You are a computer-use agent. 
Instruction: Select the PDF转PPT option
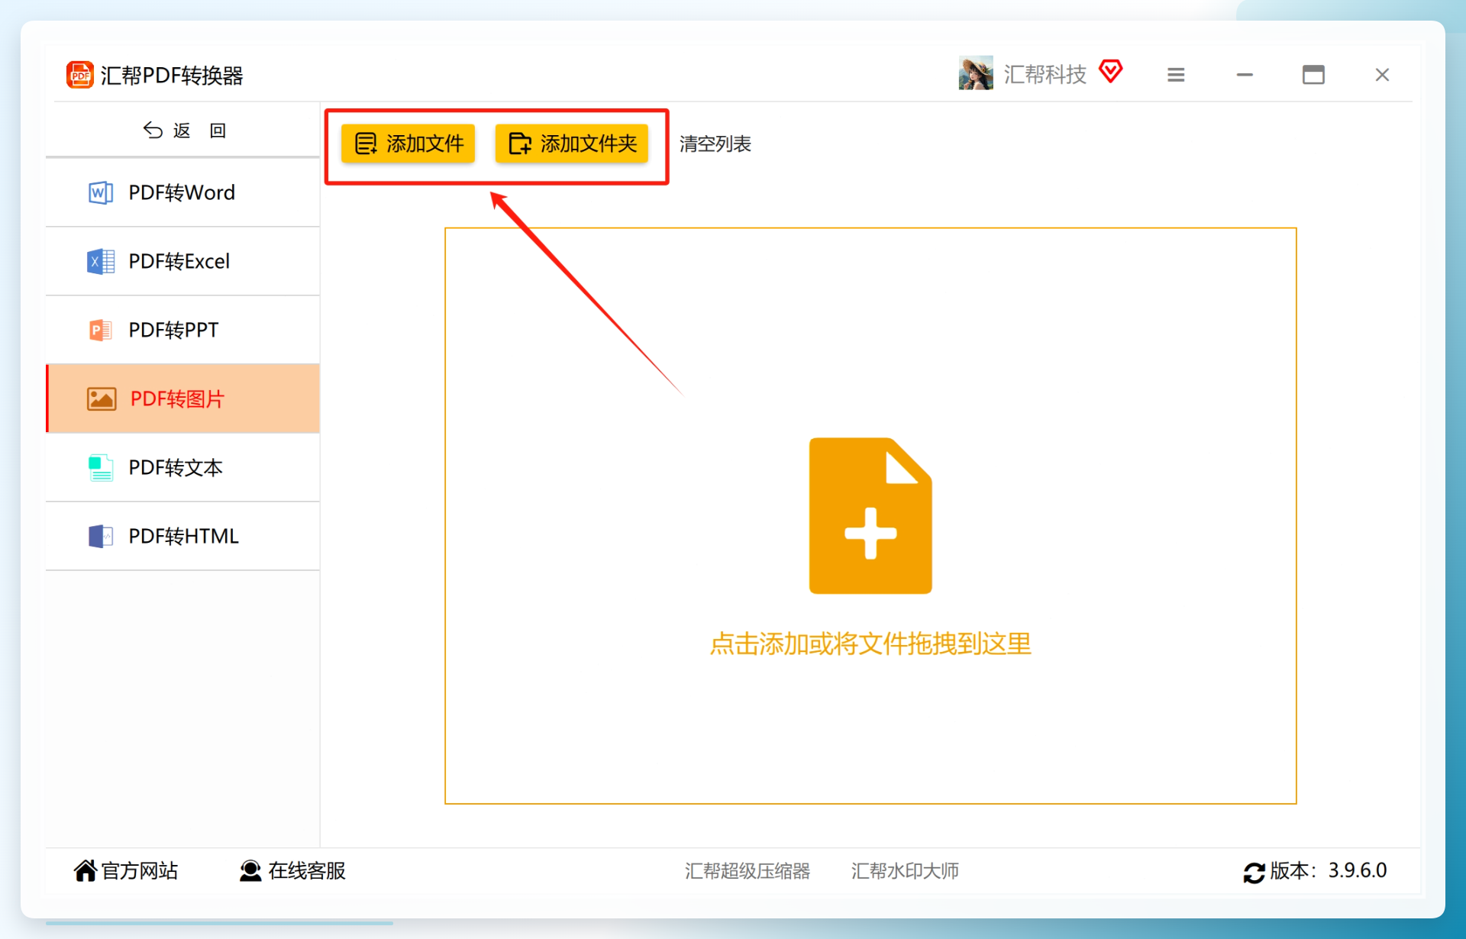pos(182,330)
